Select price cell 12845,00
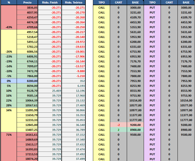 click(x=27, y=125)
